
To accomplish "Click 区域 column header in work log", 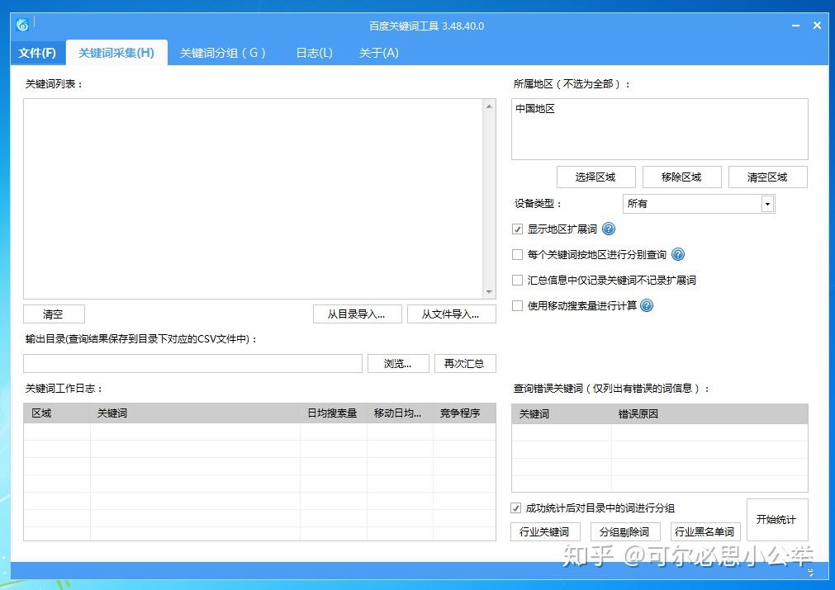I will point(57,413).
